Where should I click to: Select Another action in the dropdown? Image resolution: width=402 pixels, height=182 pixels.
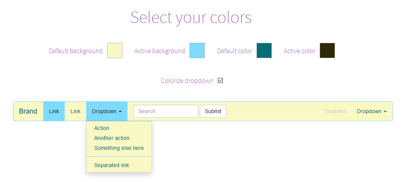click(112, 138)
